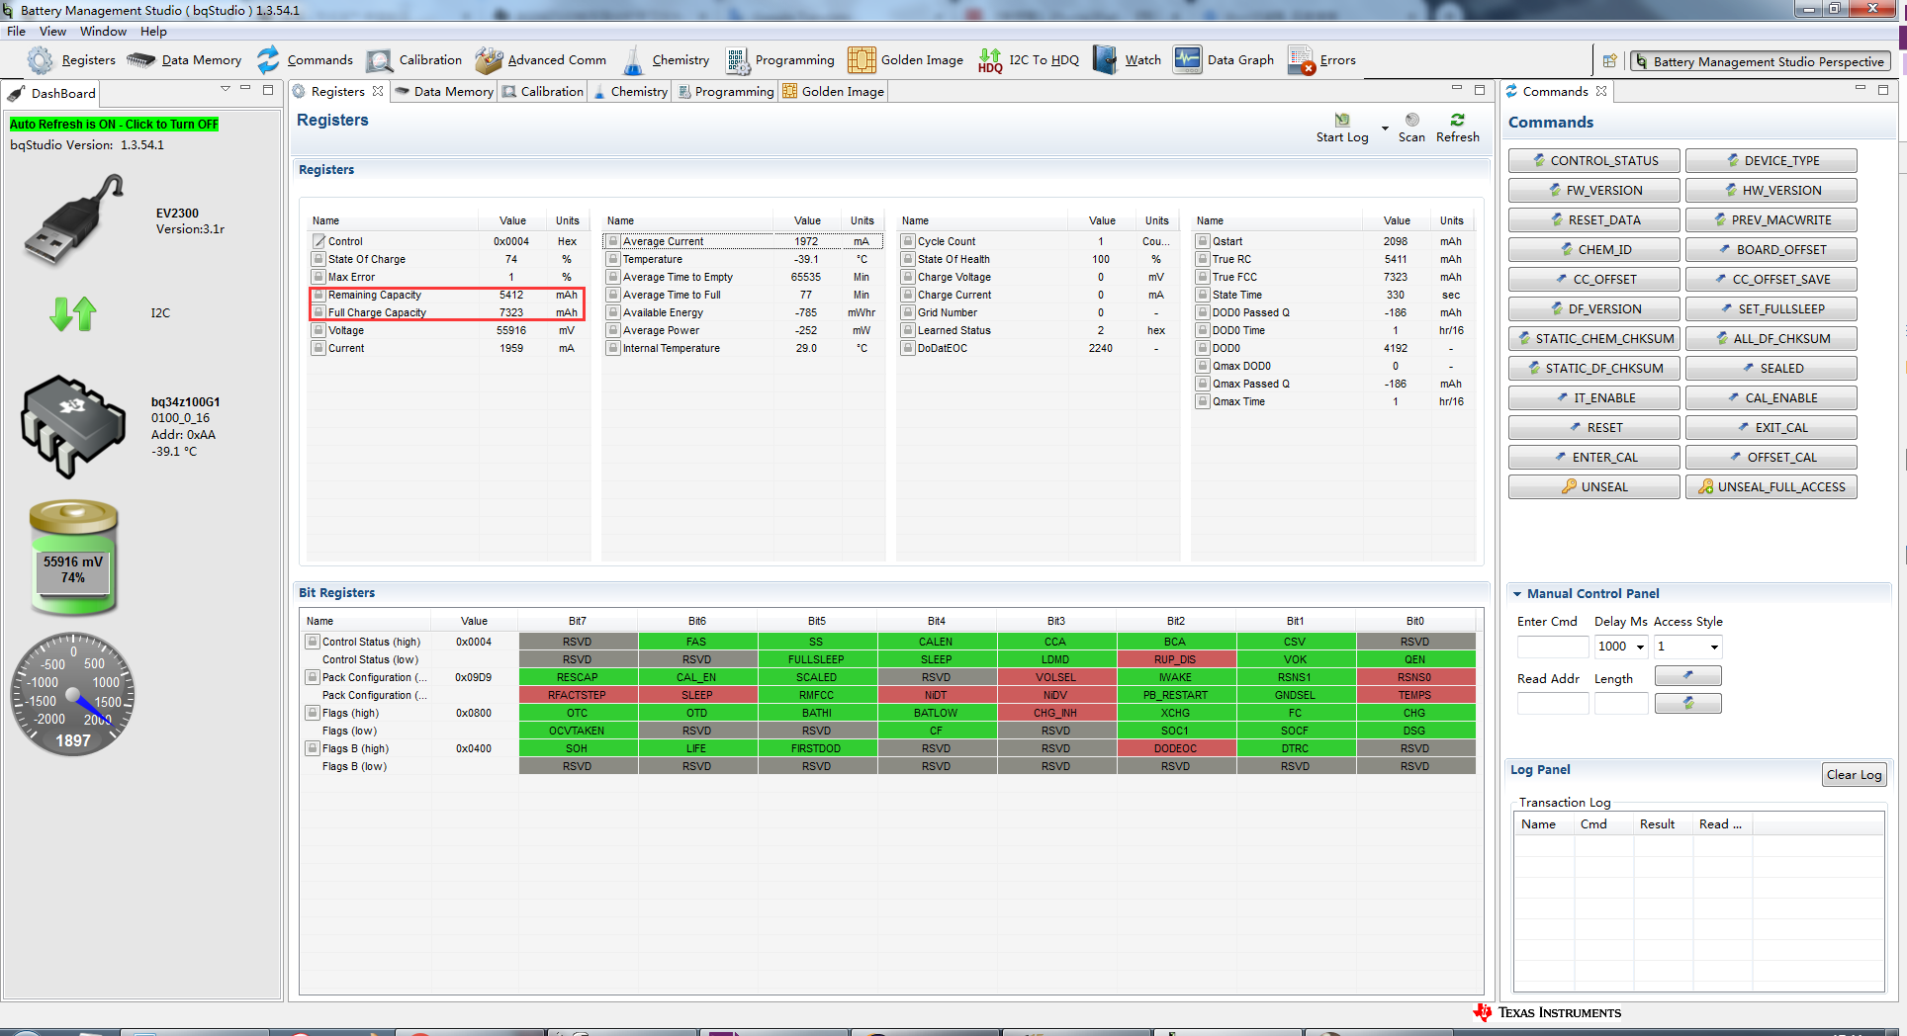Click the I2C communication arrows icon
The image size is (1907, 1036).
pos(73,313)
